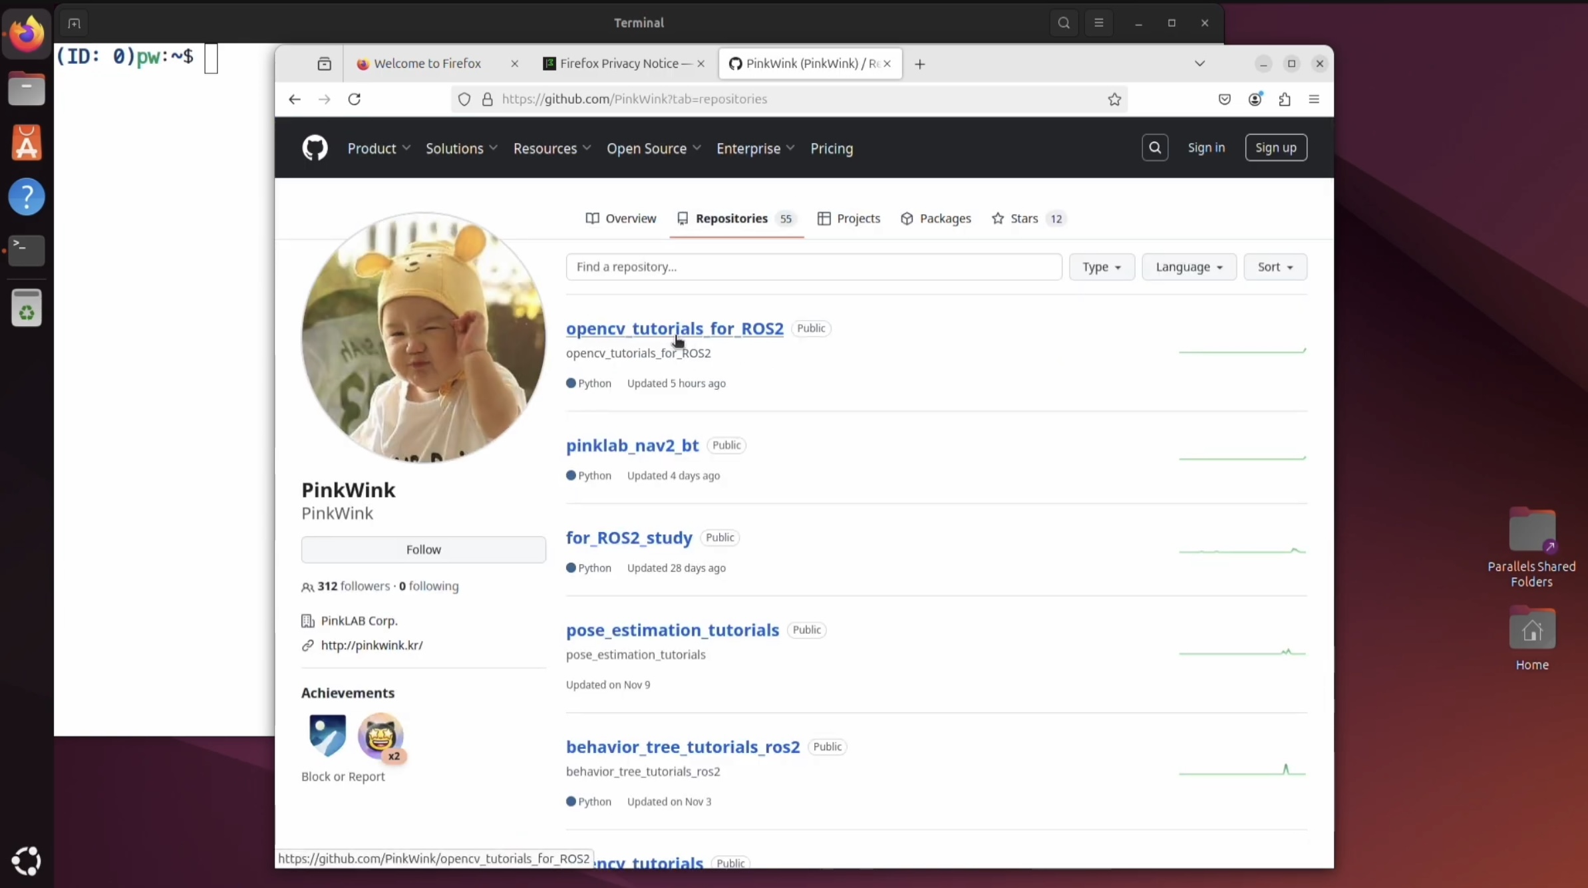Click the Firefox account icon
This screenshot has height=888, width=1588.
pos(1255,99)
